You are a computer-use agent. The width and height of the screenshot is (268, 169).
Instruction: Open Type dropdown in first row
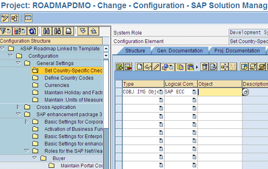(x=161, y=92)
